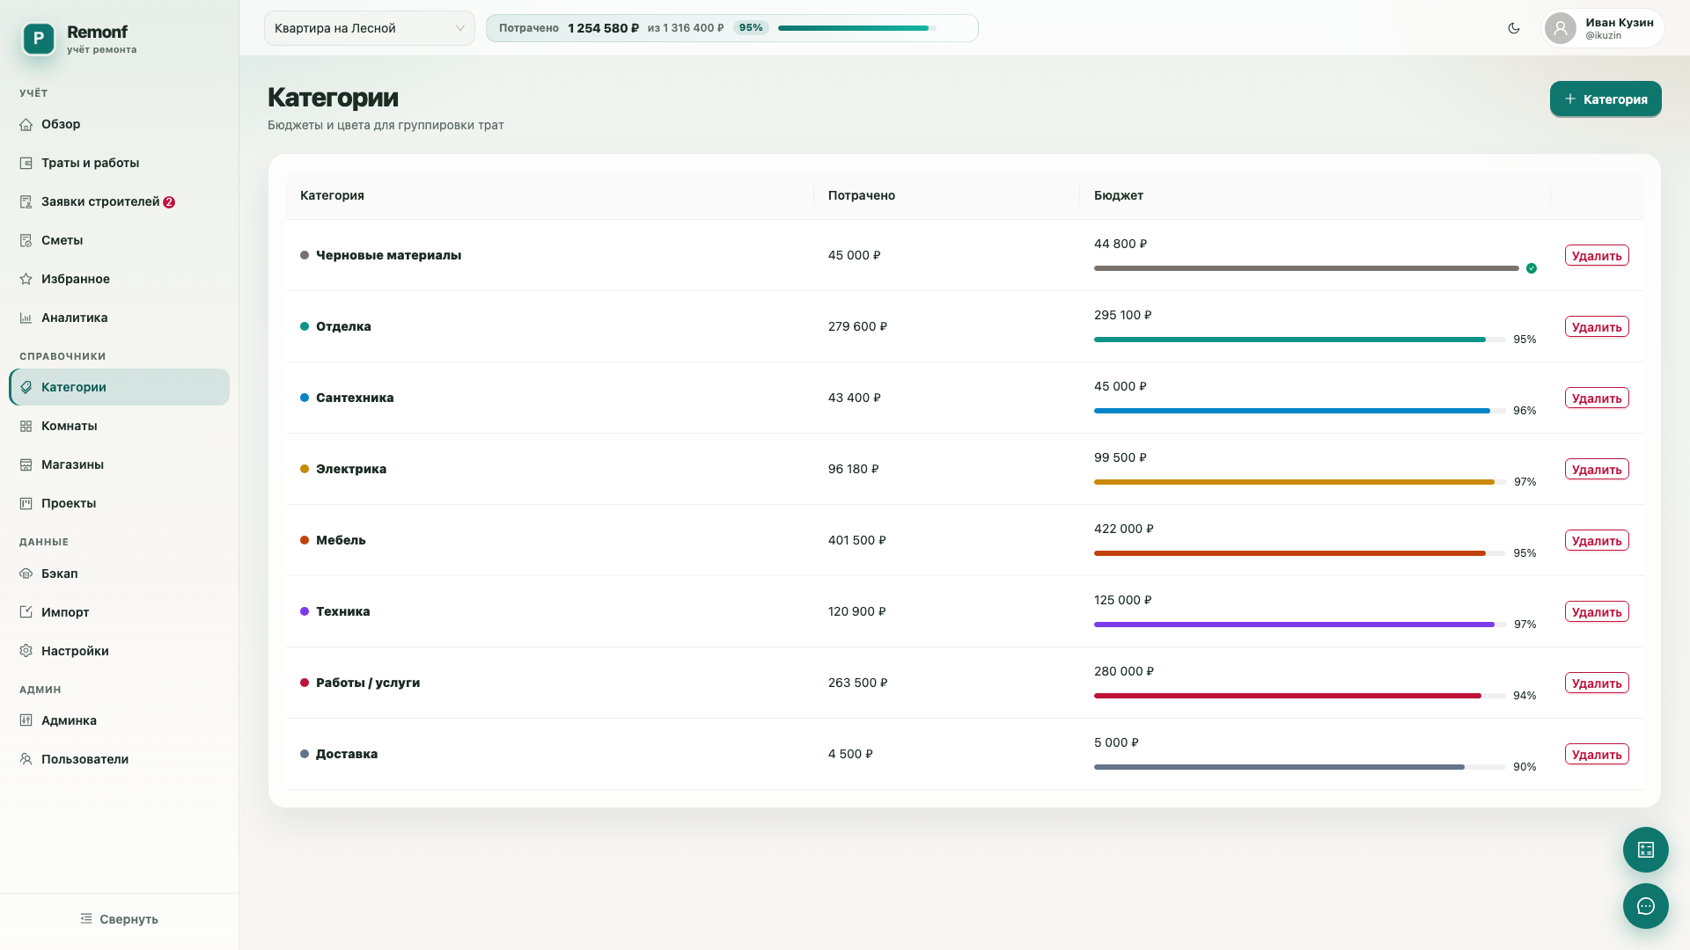Delete the Отделка category
This screenshot has width=1690, height=950.
point(1597,326)
